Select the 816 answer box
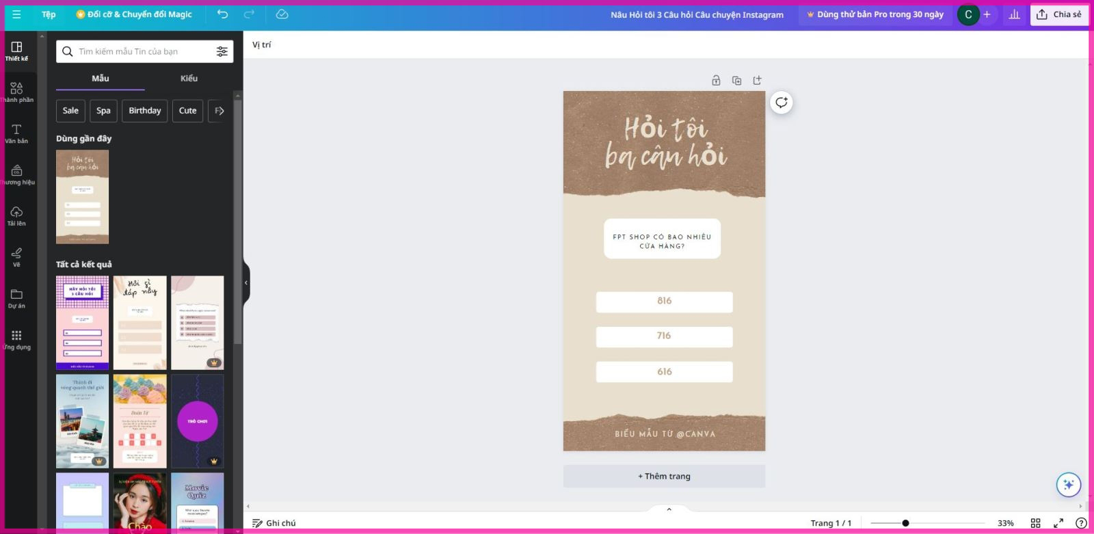This screenshot has height=534, width=1094. pos(664,302)
